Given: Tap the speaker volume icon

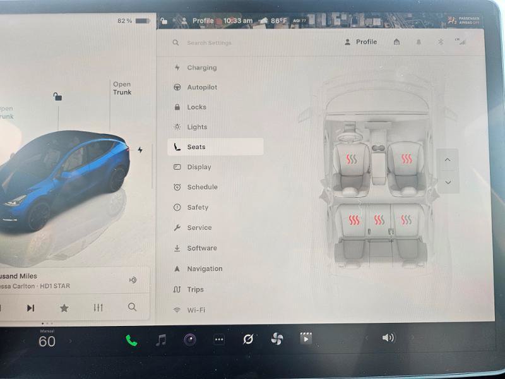Looking at the screenshot, I should pyautogui.click(x=388, y=337).
